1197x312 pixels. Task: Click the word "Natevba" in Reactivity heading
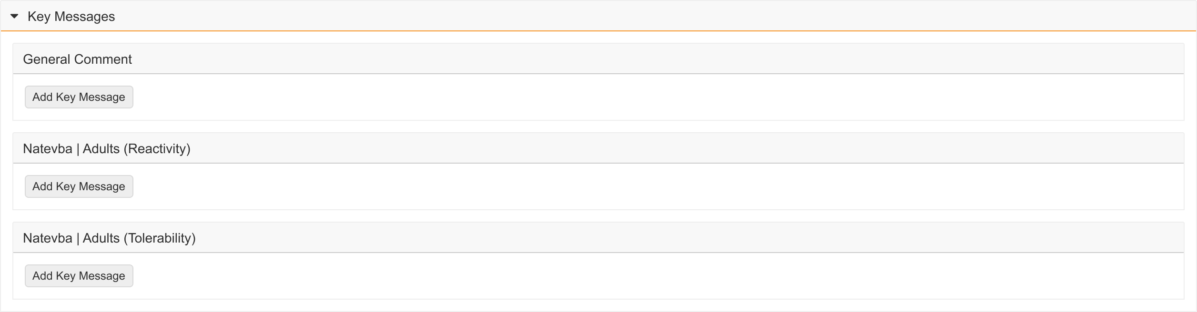click(x=47, y=149)
